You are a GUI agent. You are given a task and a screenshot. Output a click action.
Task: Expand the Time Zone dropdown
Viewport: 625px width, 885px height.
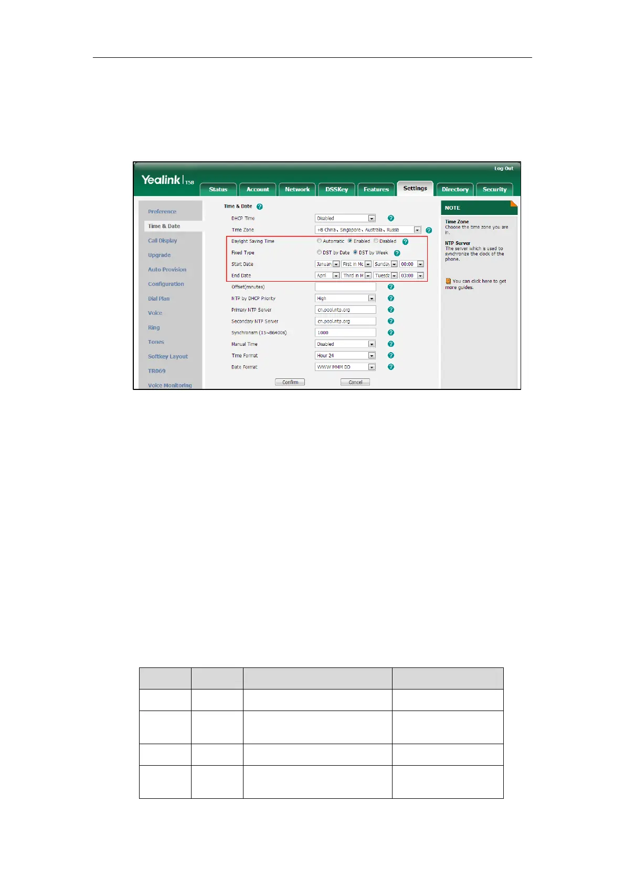coord(368,230)
